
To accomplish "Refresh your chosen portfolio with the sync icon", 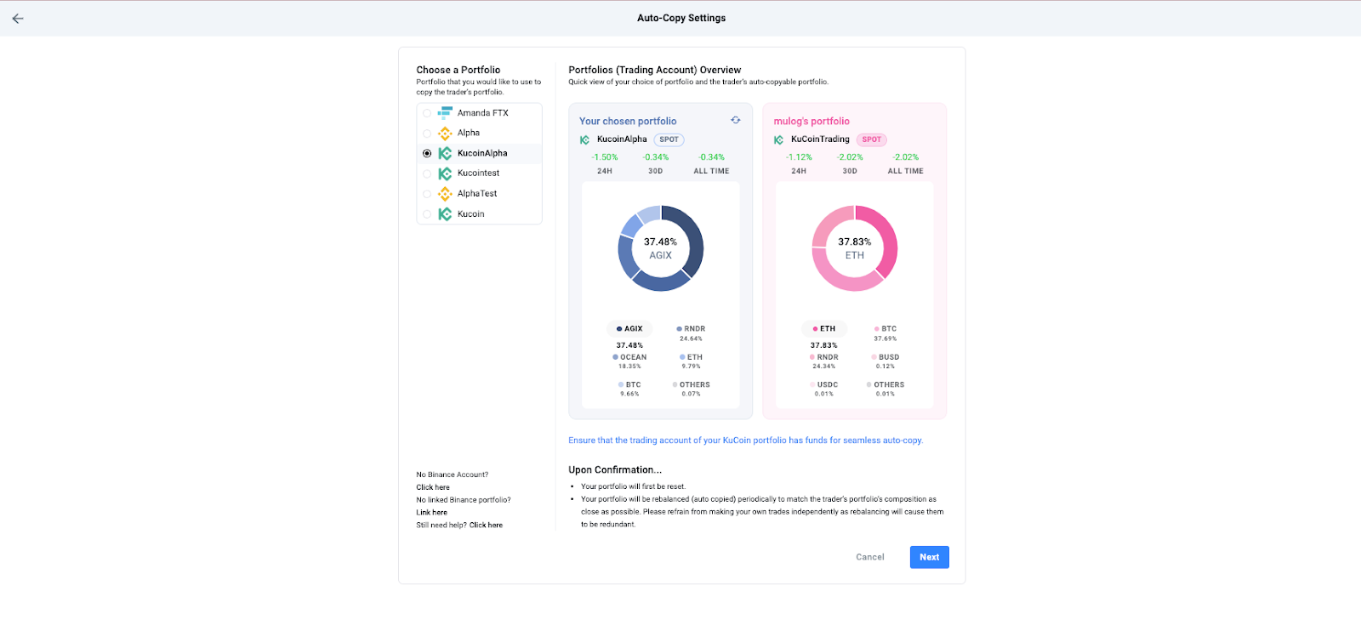I will 736,120.
